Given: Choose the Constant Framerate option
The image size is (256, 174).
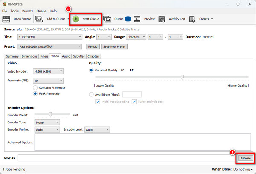Looking at the screenshot, I should (35, 88).
